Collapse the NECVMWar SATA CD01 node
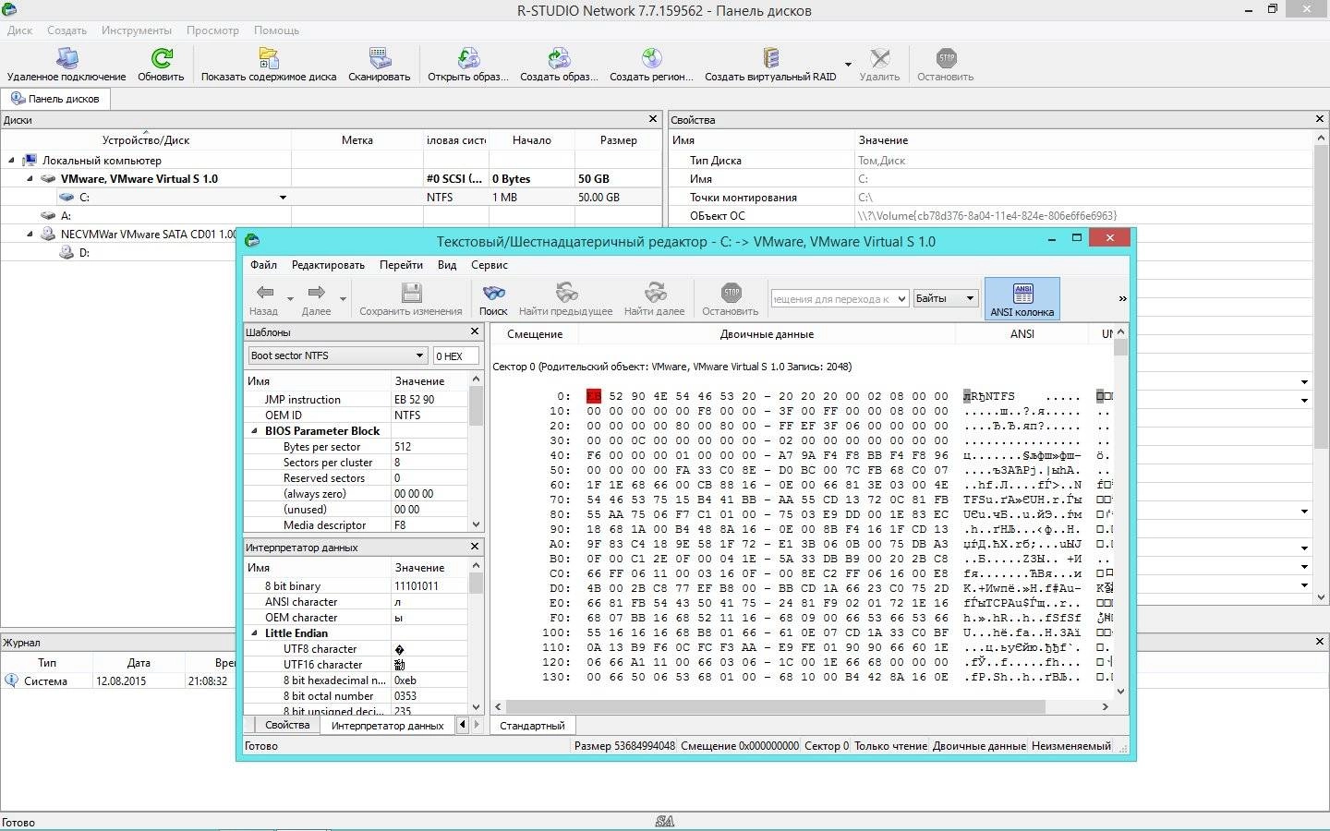This screenshot has width=1330, height=831. (x=30, y=235)
